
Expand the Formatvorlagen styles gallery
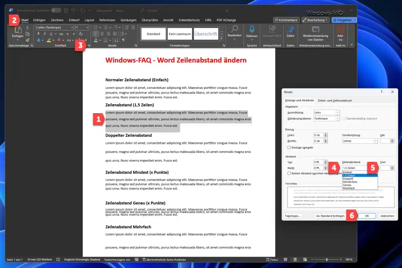221,39
